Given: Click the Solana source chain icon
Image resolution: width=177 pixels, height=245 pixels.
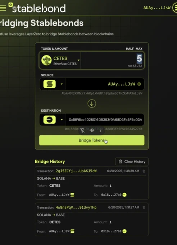Looking at the screenshot, I should coord(50,84).
